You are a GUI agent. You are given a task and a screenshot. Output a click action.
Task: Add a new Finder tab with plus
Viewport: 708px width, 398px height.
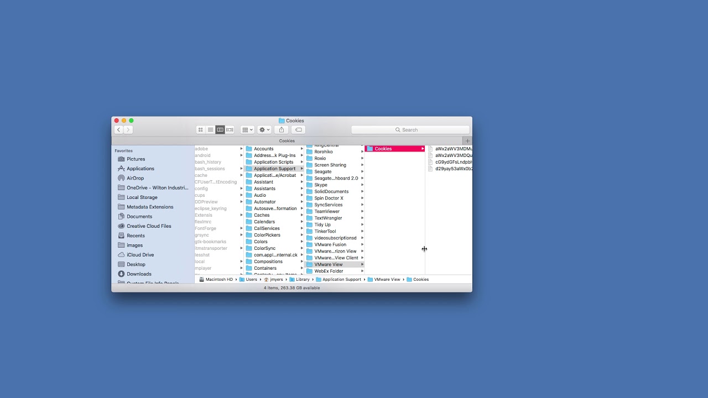coord(467,141)
